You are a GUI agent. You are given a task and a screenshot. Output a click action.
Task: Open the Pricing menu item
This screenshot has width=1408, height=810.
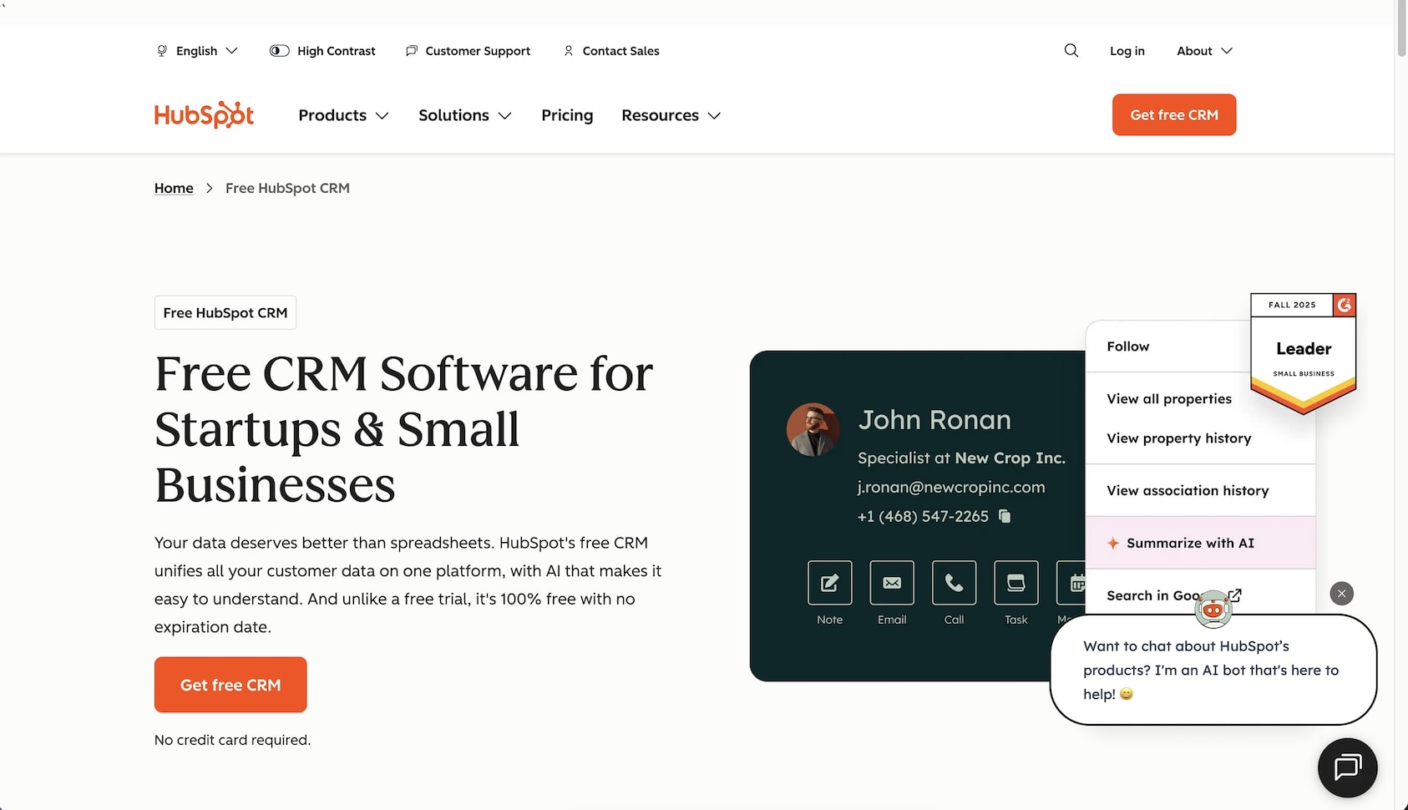click(x=567, y=115)
